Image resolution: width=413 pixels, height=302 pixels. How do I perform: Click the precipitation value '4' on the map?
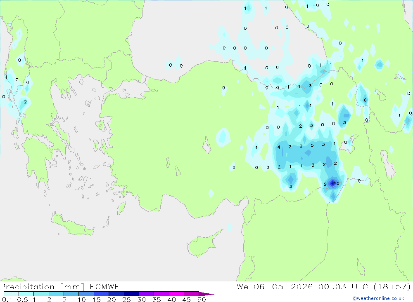(279, 147)
